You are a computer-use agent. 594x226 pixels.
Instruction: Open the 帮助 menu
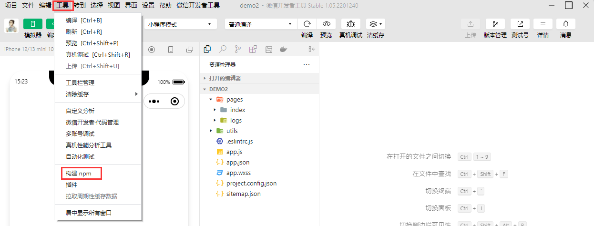tap(165, 6)
